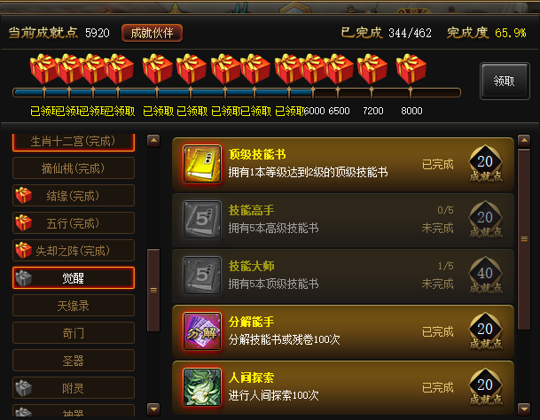Click the achievement points progress bar
This screenshot has width=540, height=420.
point(237,93)
